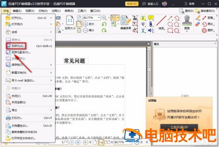Screen dimensions: 219x147
Task: Select the Actual Size (实际大小) button
Action: (x=70, y=23)
